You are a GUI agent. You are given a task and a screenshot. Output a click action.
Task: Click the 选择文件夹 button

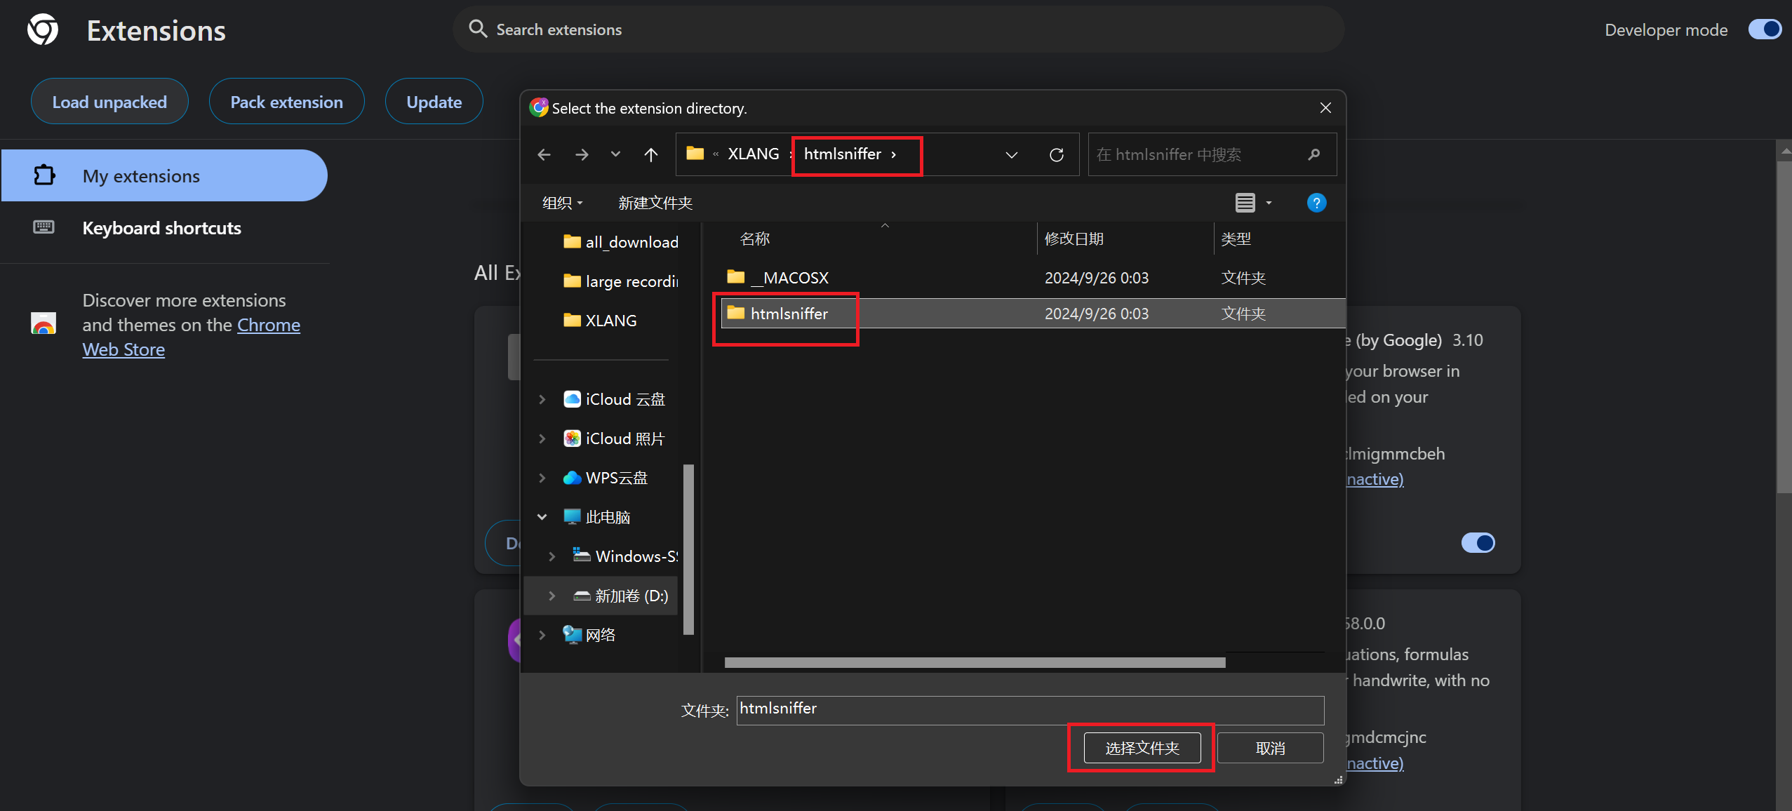click(1142, 748)
